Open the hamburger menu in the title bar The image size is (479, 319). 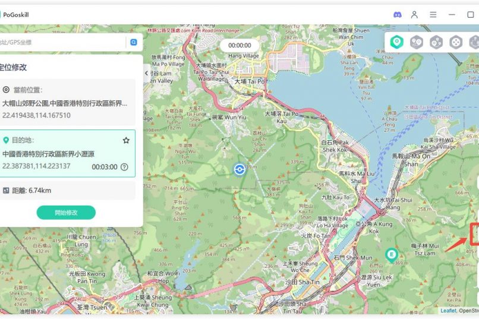[433, 14]
